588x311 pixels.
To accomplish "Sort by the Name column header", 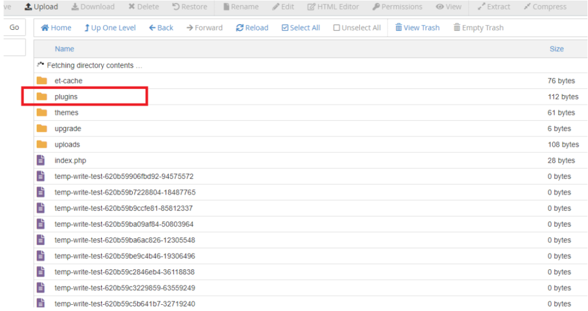I will 64,49.
